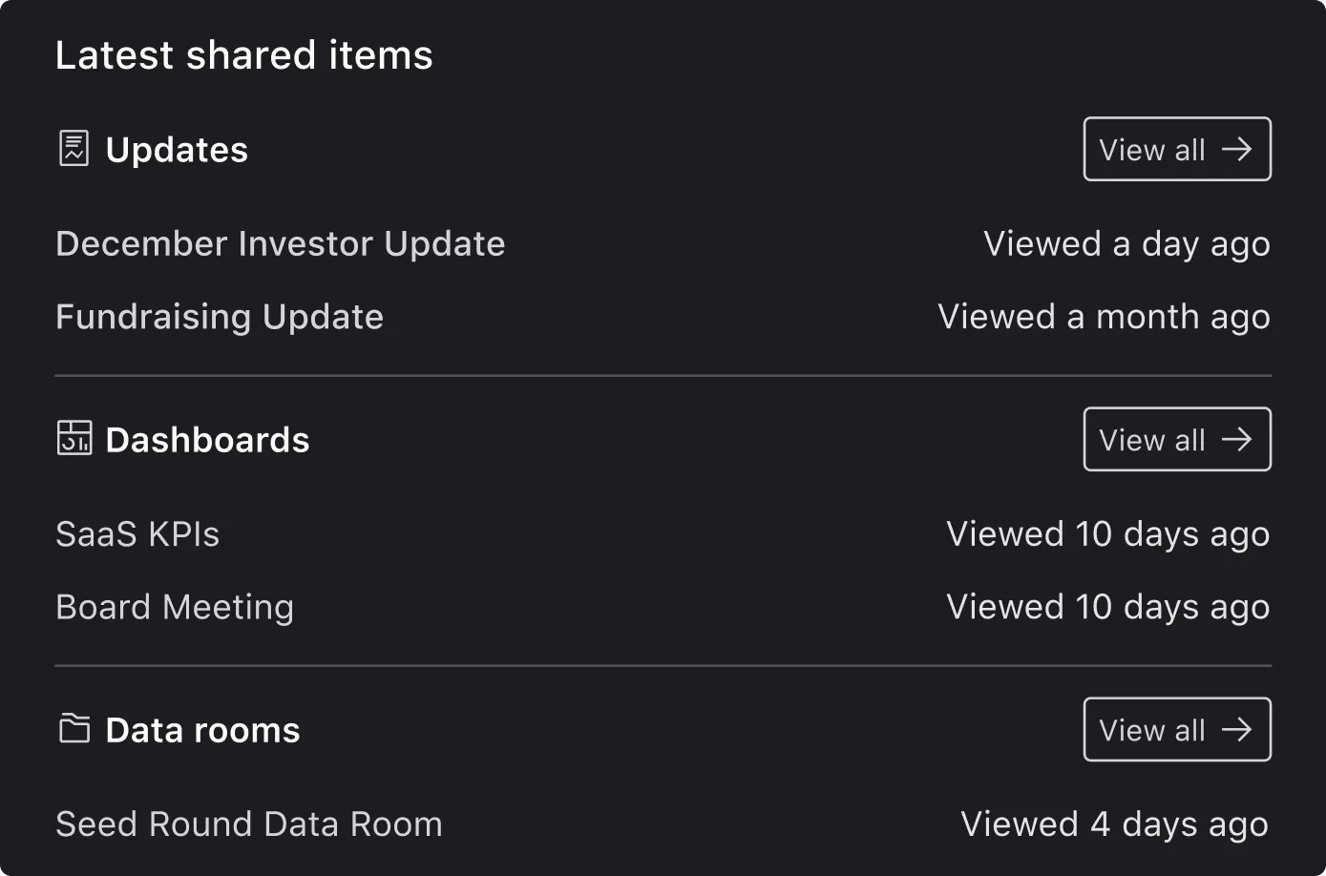
Task: Open the Fundraising Update item
Action: point(220,317)
